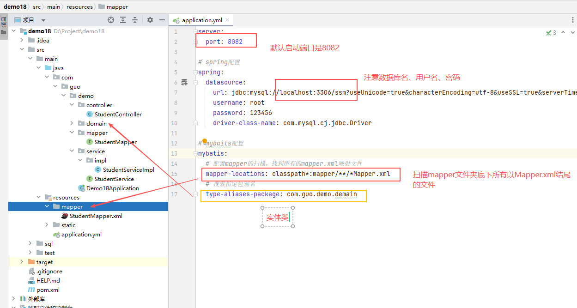Jump to previous highlighted problem arrow

(x=562, y=32)
